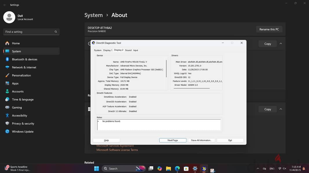Switch to Settings app in taskbar
The image size is (309, 173).
click(195, 168)
